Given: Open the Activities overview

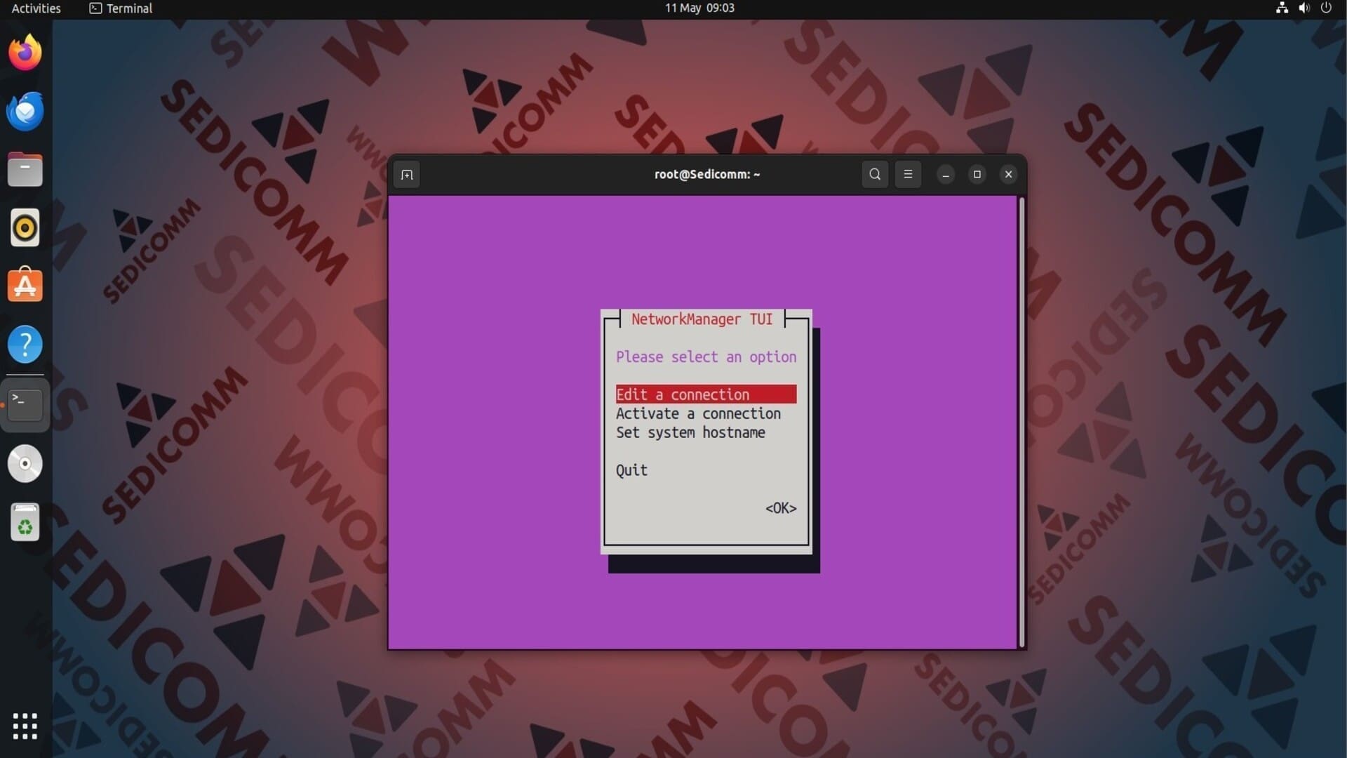Looking at the screenshot, I should pos(36,8).
